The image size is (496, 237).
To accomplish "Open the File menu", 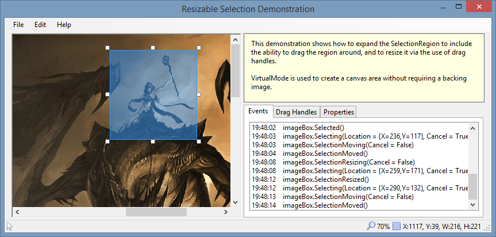I will [18, 25].
